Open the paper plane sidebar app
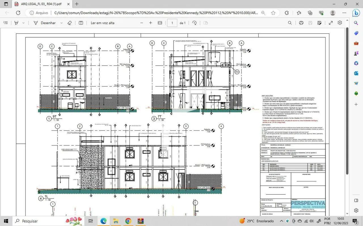The width and height of the screenshot is (363, 226). click(x=356, y=83)
